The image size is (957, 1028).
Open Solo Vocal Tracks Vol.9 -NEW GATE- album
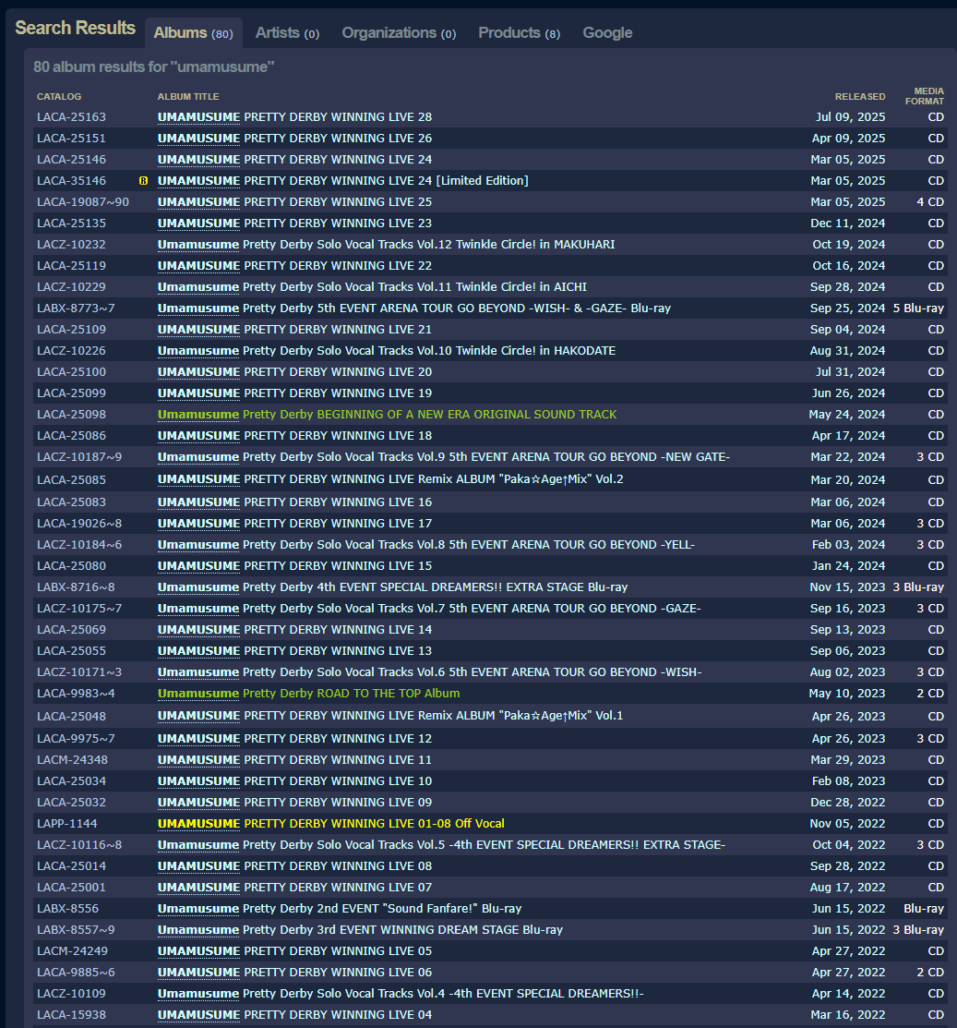pyautogui.click(x=444, y=457)
